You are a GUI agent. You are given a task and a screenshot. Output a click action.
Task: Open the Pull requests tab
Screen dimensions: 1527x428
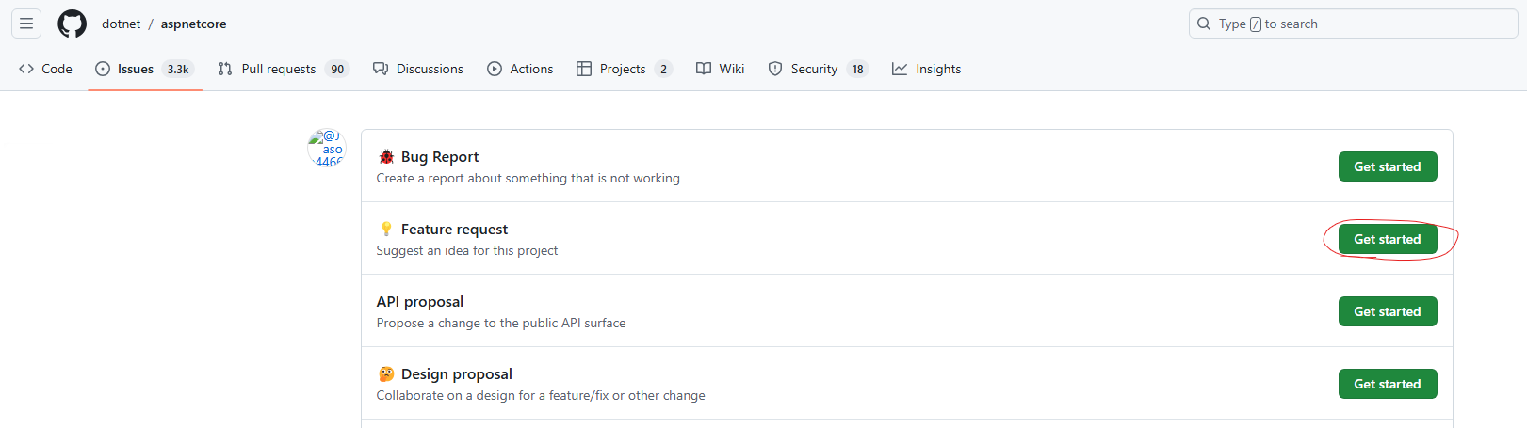(284, 69)
